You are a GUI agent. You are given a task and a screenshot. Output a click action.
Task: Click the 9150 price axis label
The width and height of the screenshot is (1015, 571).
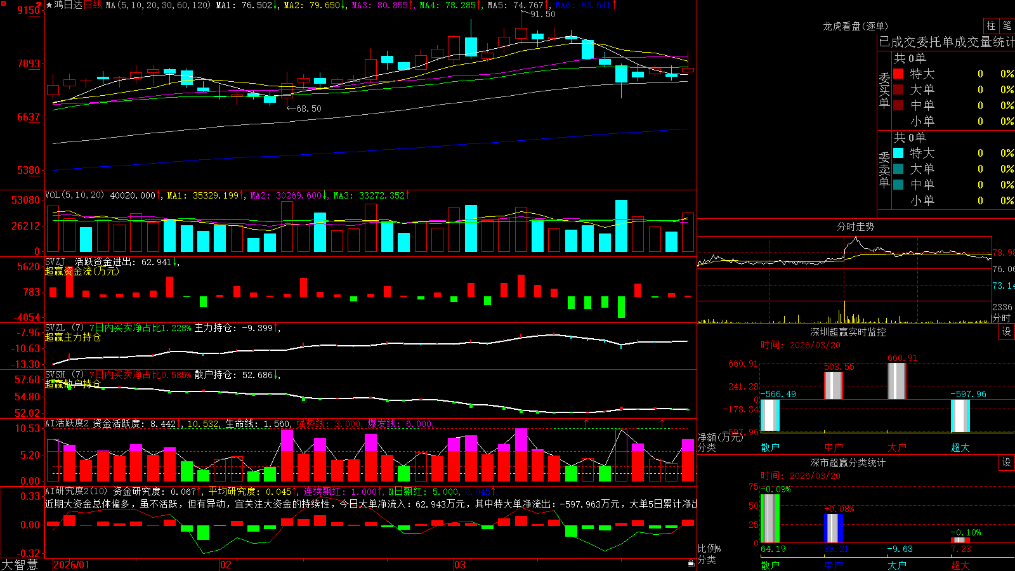click(x=29, y=10)
